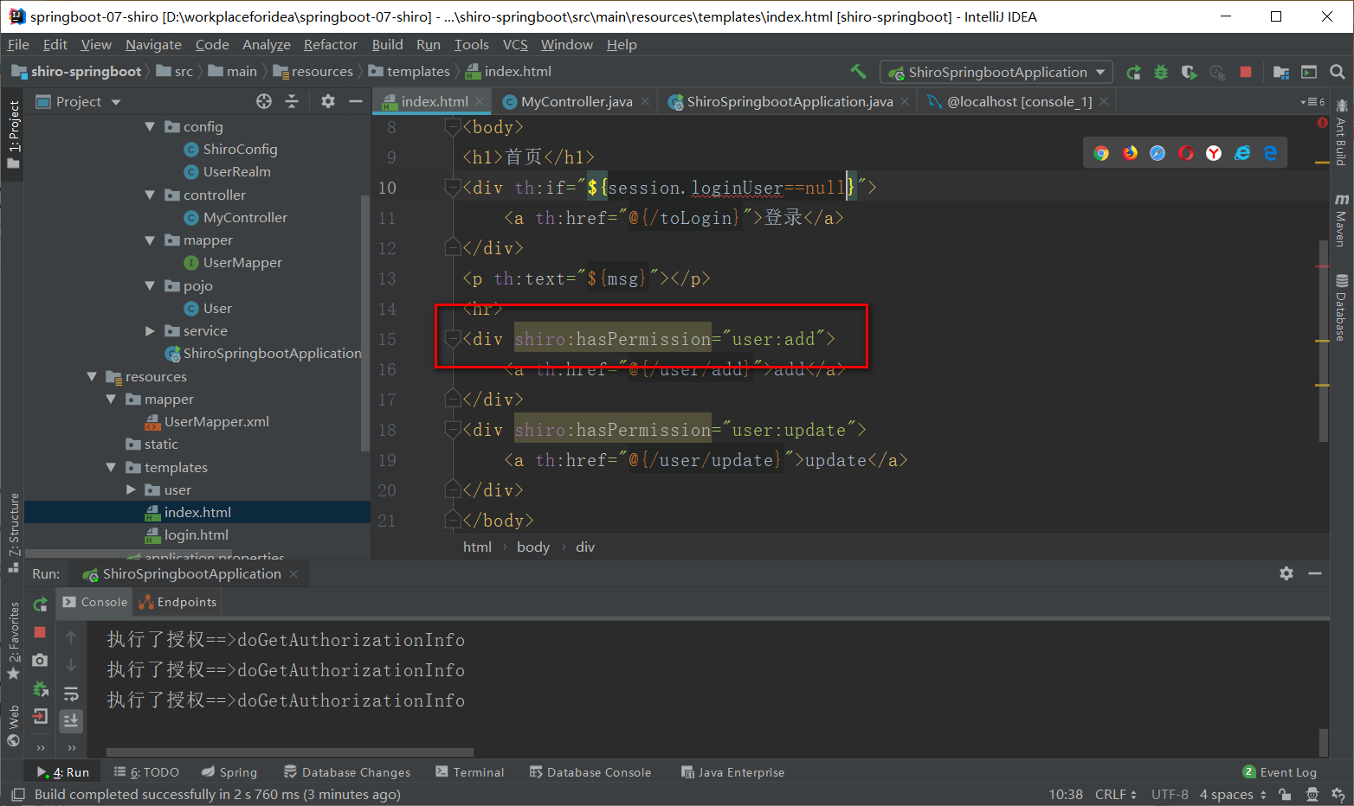
Task: Rerun ShiroSpringbootApplication from the top toolbar
Action: pos(1133,73)
